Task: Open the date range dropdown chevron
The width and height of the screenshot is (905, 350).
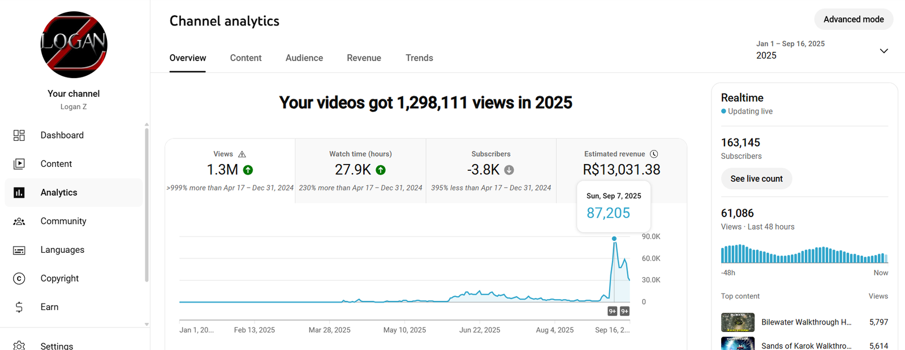Action: (x=884, y=51)
